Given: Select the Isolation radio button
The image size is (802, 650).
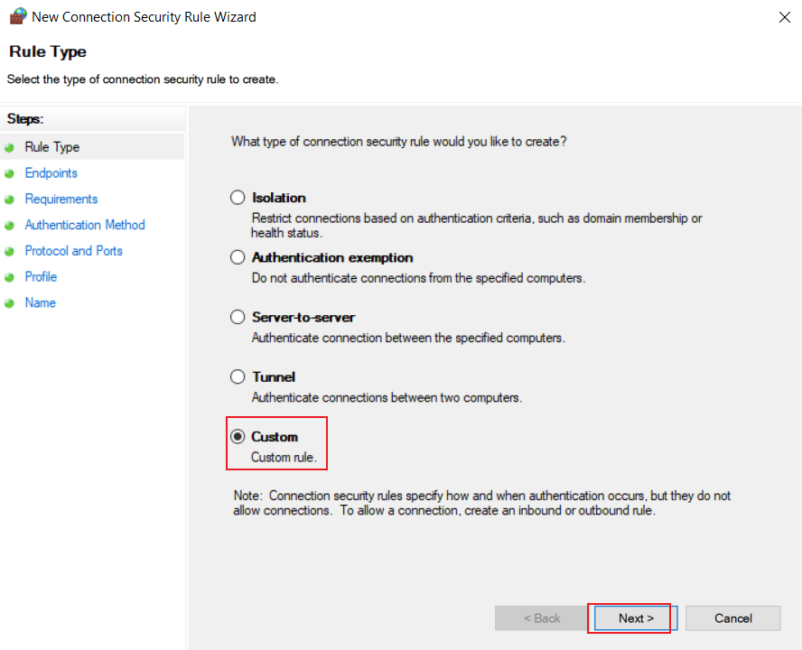Looking at the screenshot, I should [x=238, y=198].
